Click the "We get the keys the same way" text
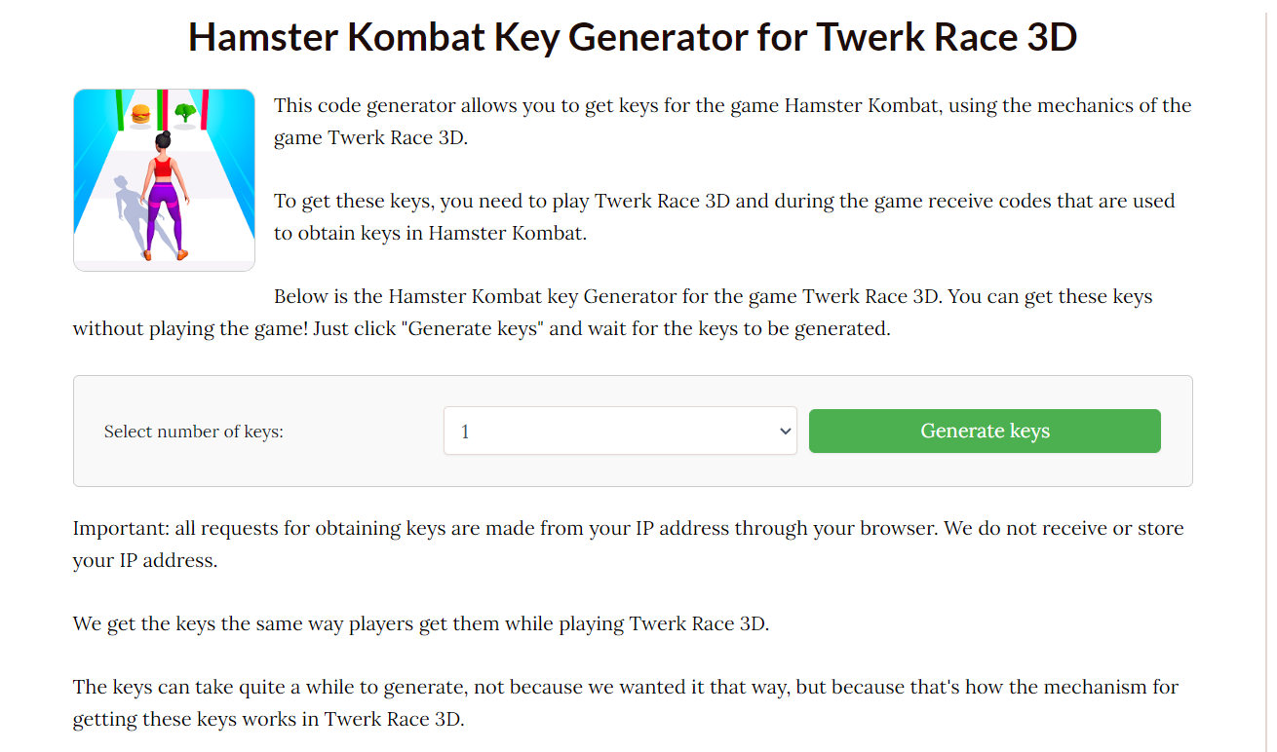 (x=421, y=623)
